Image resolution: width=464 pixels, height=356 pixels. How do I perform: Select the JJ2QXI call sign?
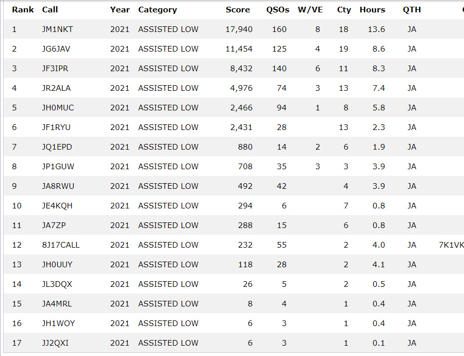(x=55, y=343)
